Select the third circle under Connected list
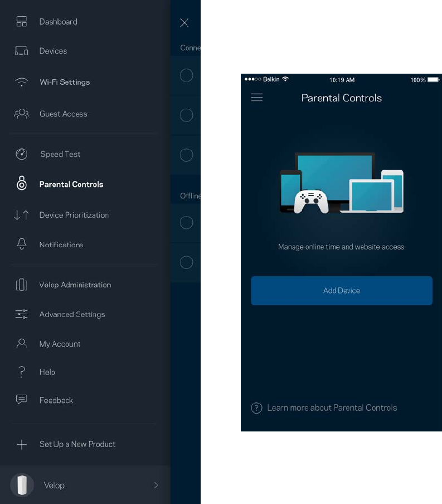The width and height of the screenshot is (442, 504). click(x=187, y=155)
